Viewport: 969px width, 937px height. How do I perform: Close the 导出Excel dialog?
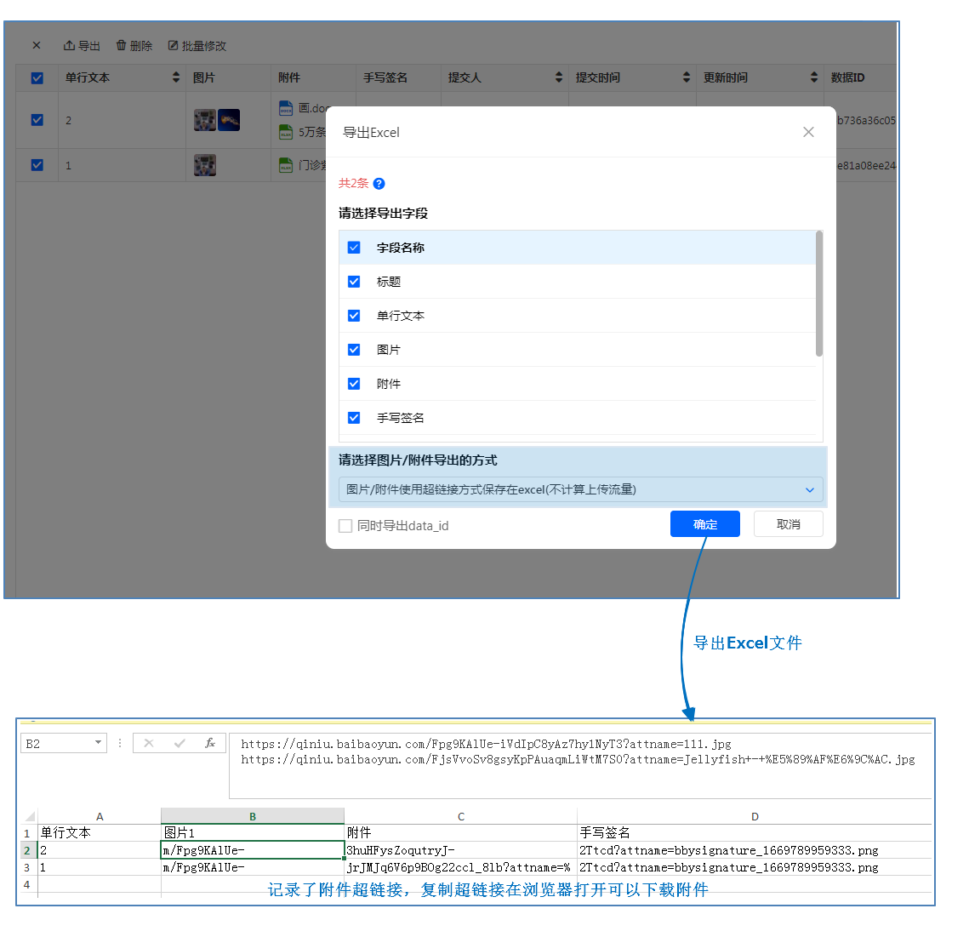point(808,132)
